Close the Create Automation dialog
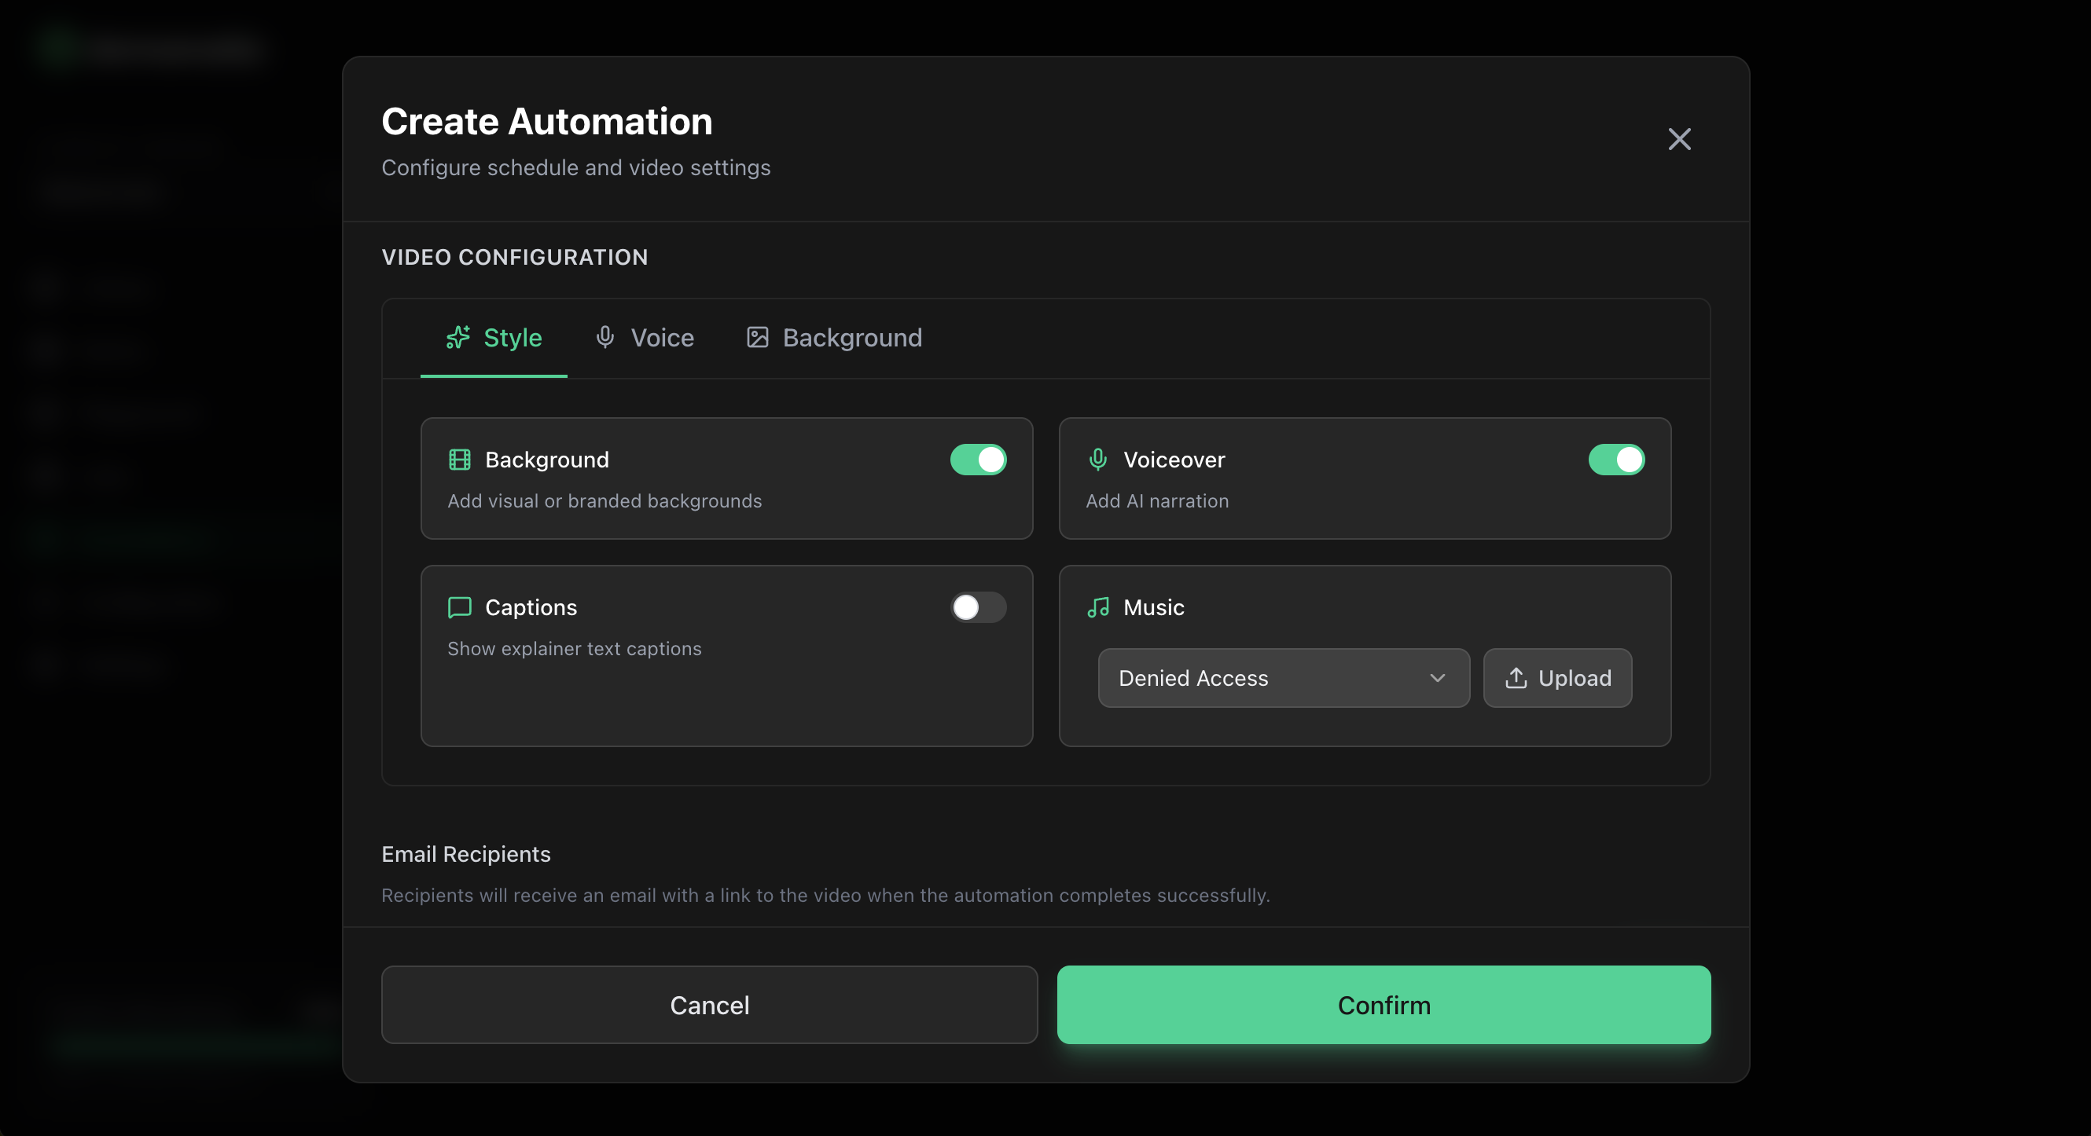The width and height of the screenshot is (2091, 1136). [1678, 140]
